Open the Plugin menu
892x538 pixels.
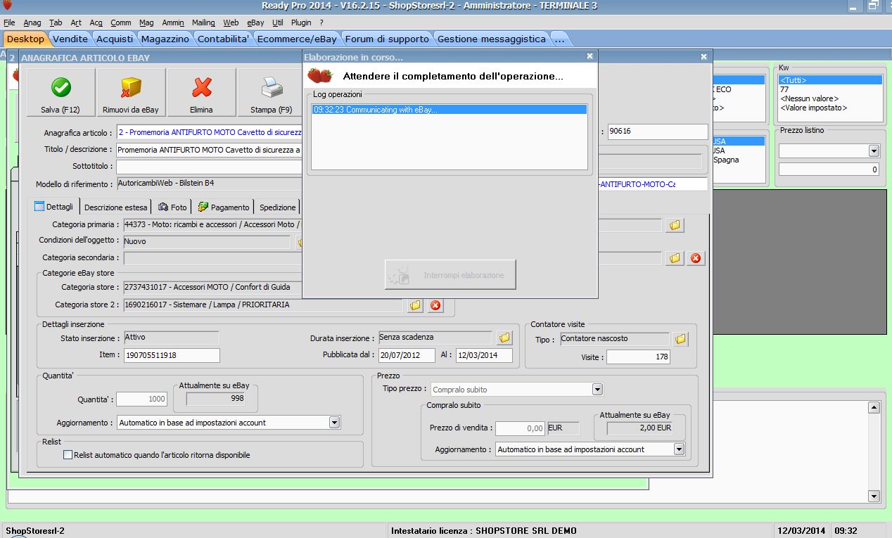301,23
